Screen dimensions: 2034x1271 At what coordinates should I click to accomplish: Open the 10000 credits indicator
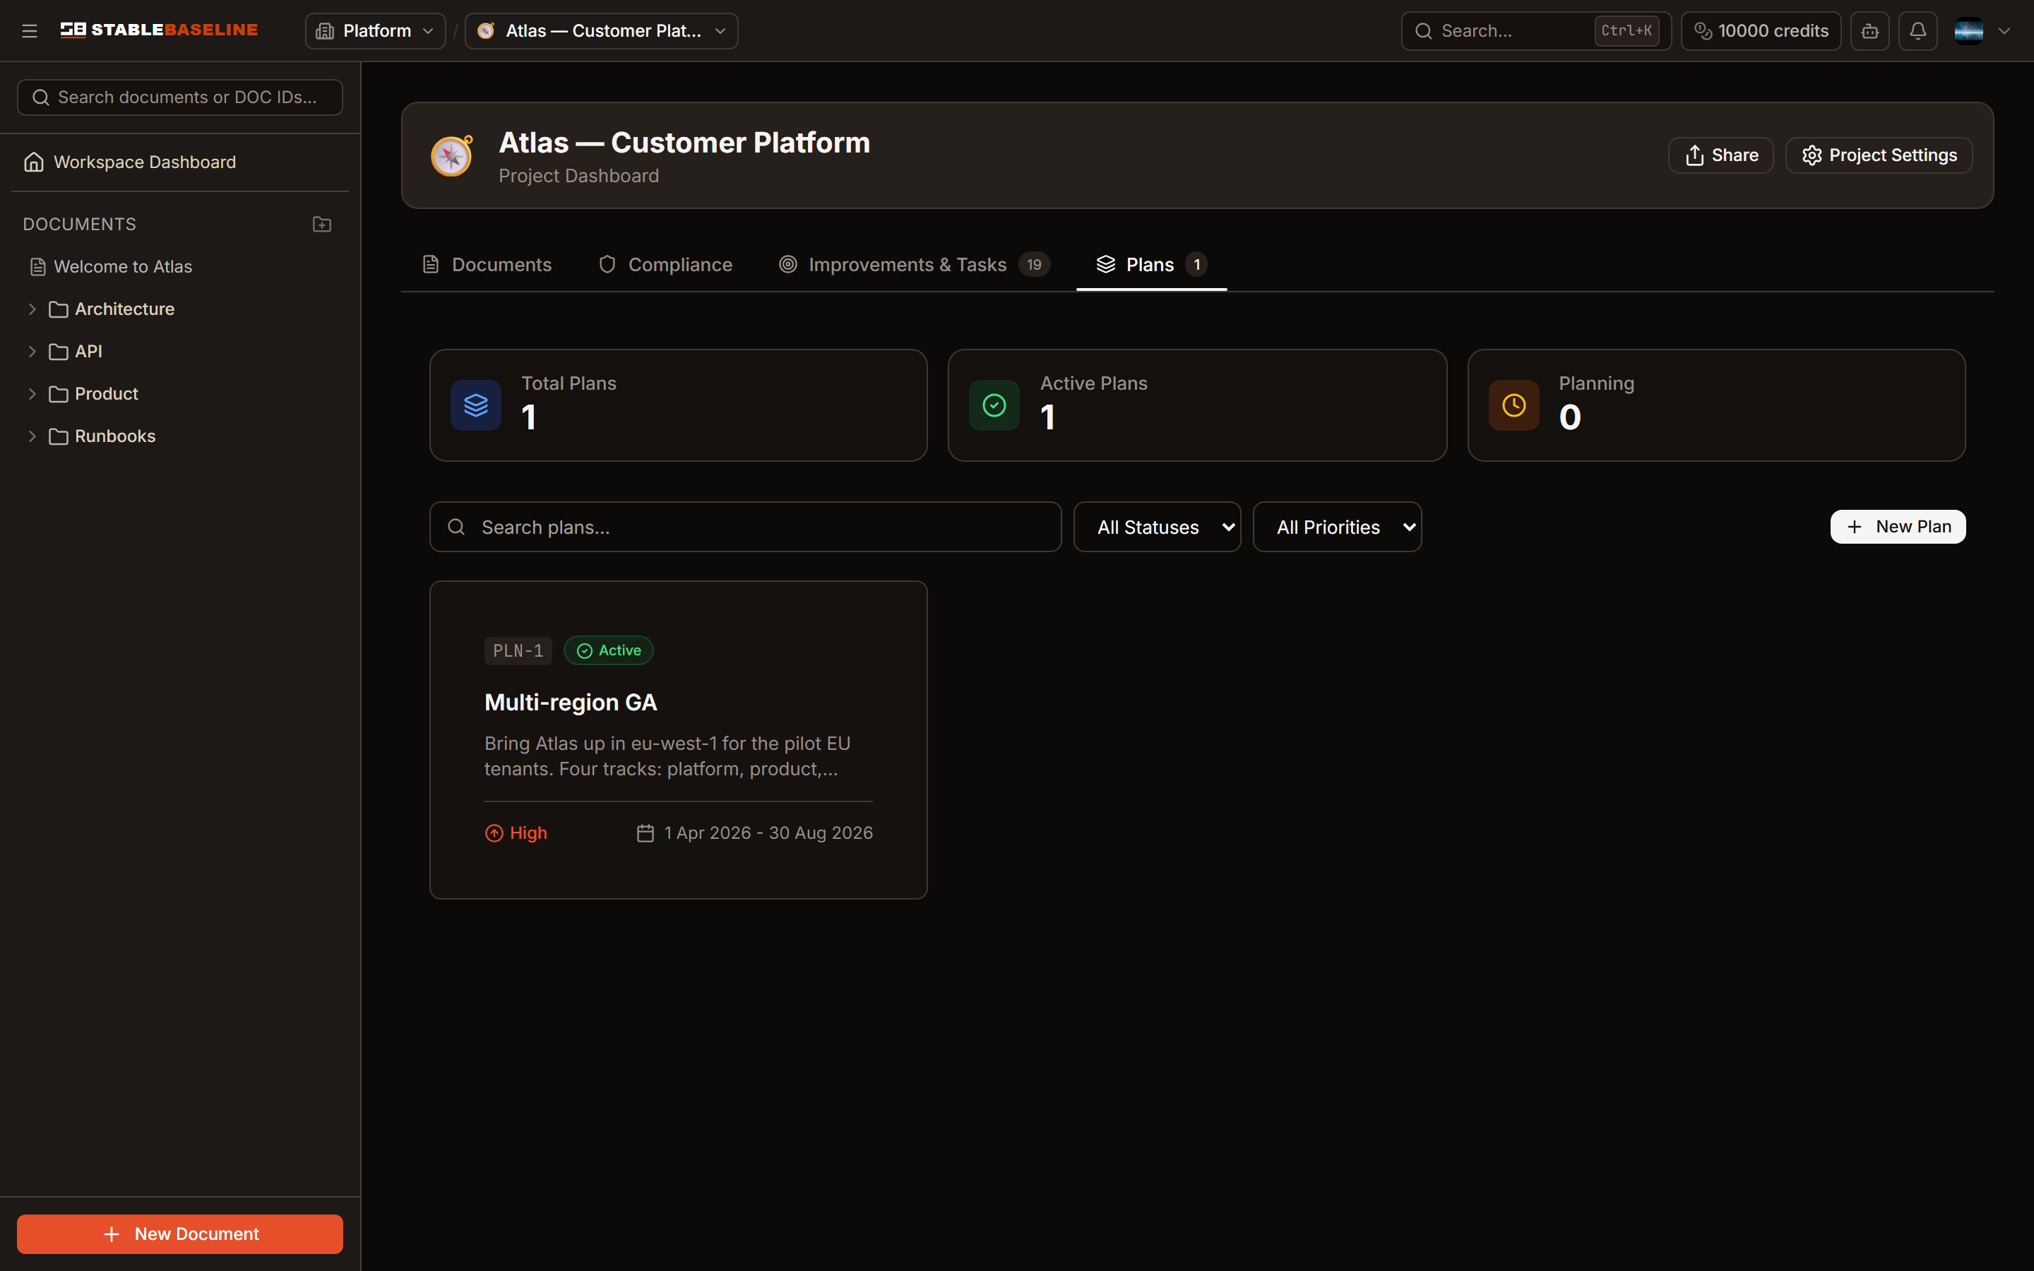(x=1760, y=31)
